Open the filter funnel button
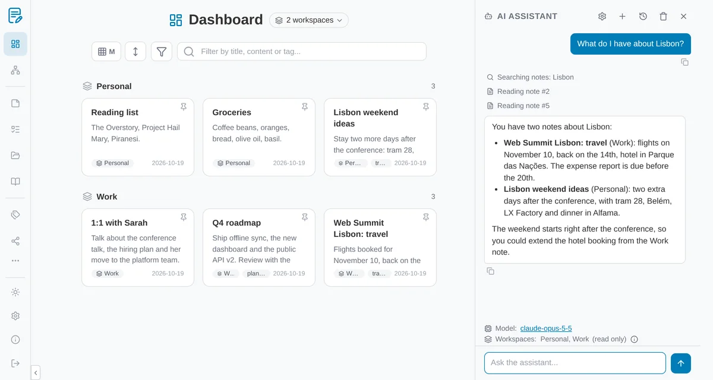 point(162,52)
